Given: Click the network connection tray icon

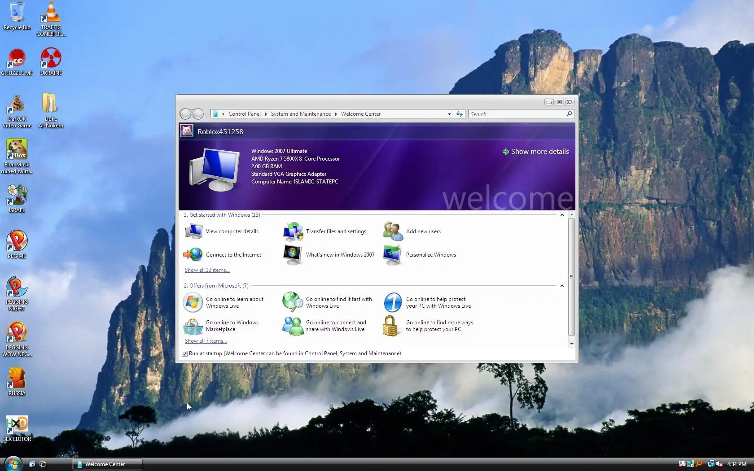Looking at the screenshot, I should coord(711,464).
